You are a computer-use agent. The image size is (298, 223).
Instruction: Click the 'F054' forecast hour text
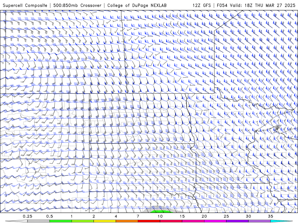[222, 5]
